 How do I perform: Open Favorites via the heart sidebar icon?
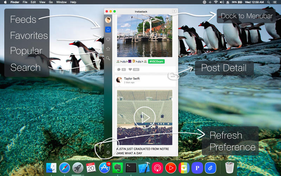[108, 39]
